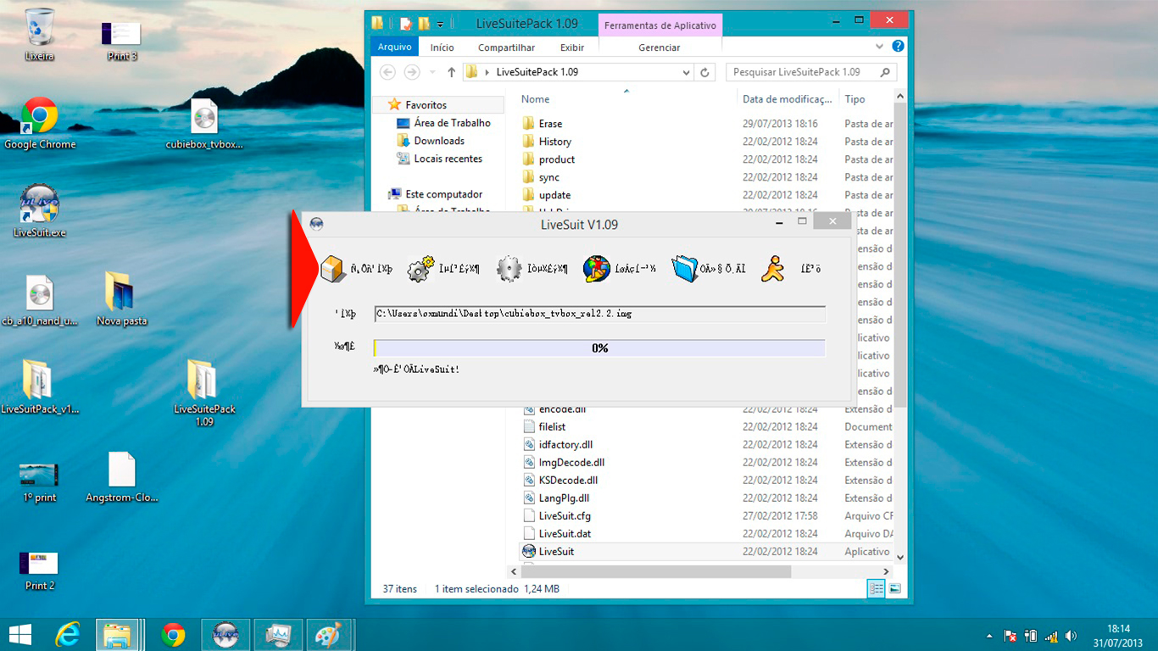Open address bar history dropdown

pyautogui.click(x=685, y=72)
